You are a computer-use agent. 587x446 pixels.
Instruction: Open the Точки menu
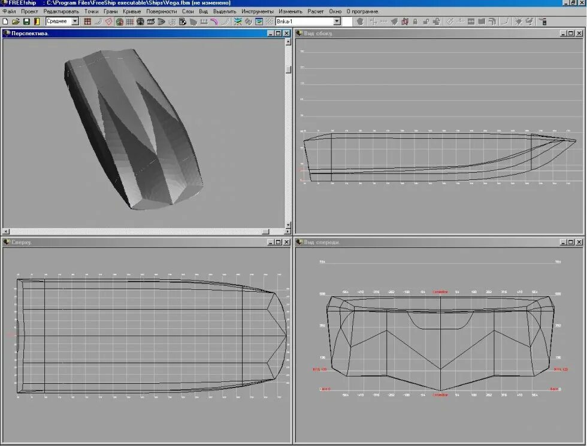tap(91, 11)
